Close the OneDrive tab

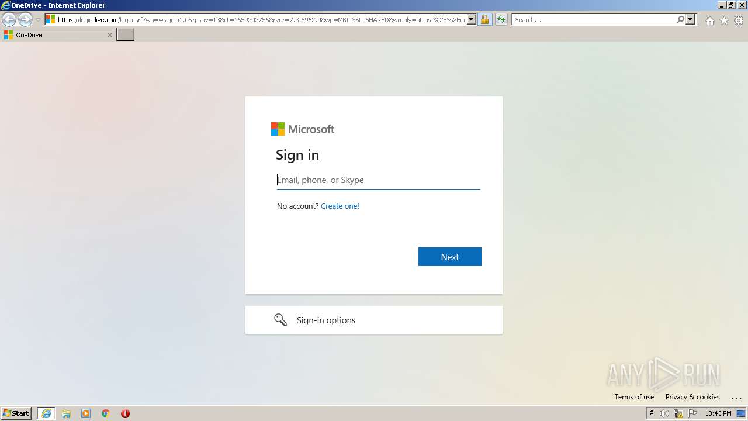109,35
